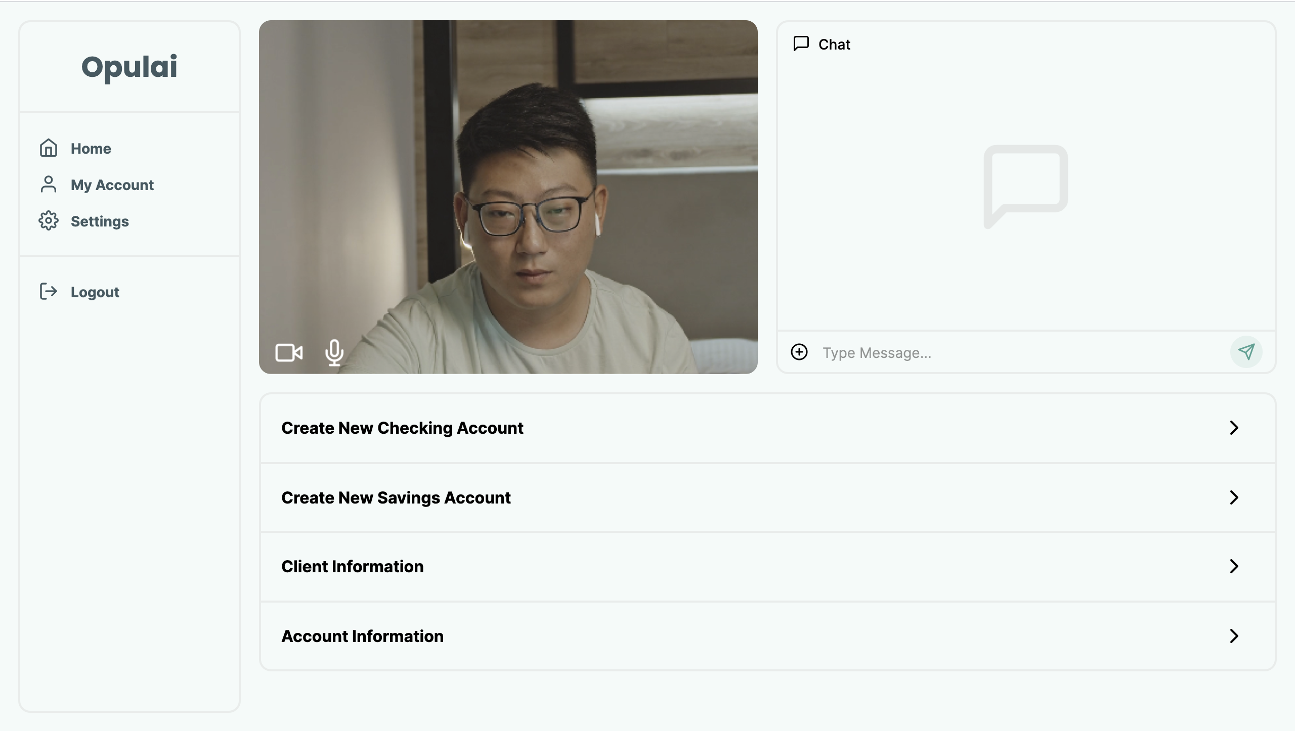Screen dimensions: 1295x731
Task: Mute the microphone
Action: 334,352
